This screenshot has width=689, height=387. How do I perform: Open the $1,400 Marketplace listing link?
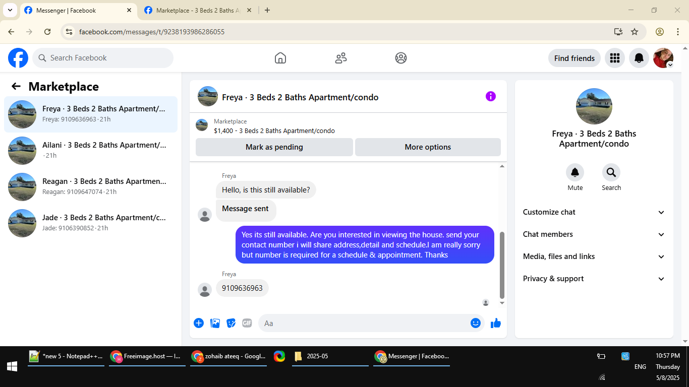tap(274, 131)
